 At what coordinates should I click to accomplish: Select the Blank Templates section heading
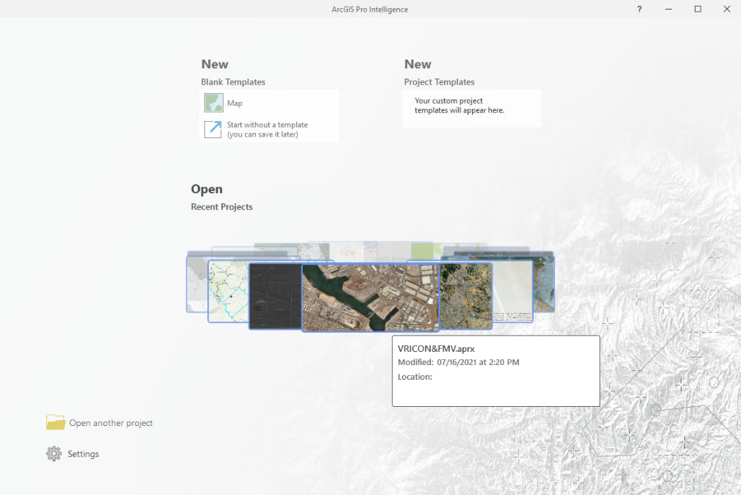(x=233, y=82)
